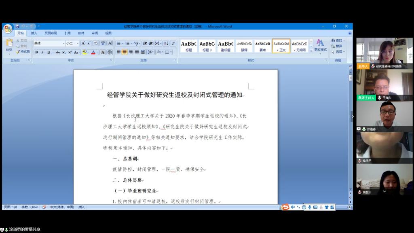Click the Office button logo
The width and height of the screenshot is (414, 233).
(x=8, y=29)
